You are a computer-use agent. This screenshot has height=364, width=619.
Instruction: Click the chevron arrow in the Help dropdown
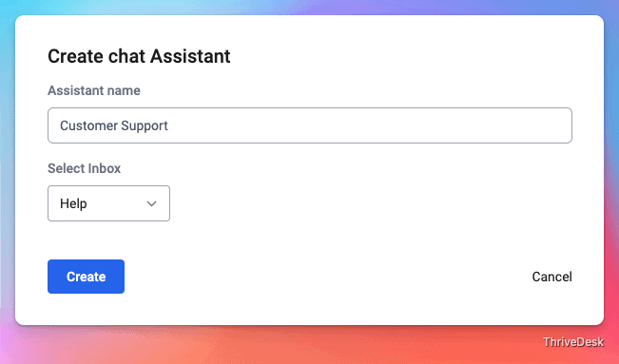[151, 203]
